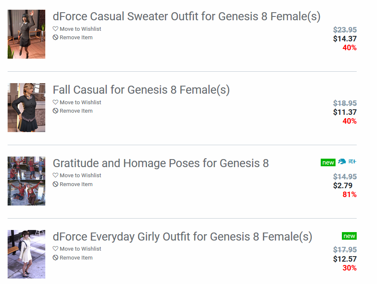Click the PC+ icon on Gratitude Poses
Image resolution: width=377 pixels, height=284 pixels.
coord(352,162)
